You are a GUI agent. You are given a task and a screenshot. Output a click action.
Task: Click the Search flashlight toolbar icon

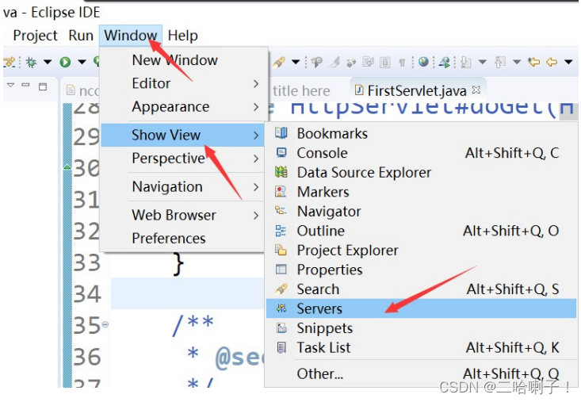pos(279,62)
